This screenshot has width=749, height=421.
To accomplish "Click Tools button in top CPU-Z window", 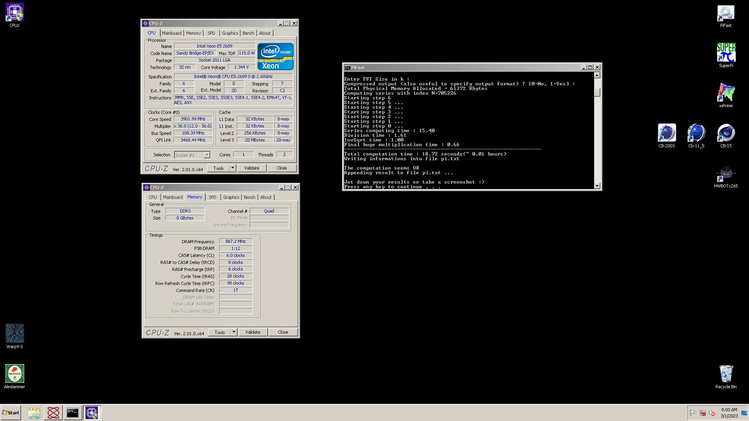I will tap(218, 168).
